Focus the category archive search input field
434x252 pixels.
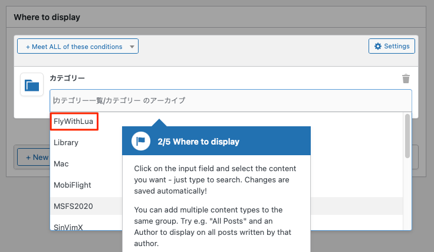point(231,100)
